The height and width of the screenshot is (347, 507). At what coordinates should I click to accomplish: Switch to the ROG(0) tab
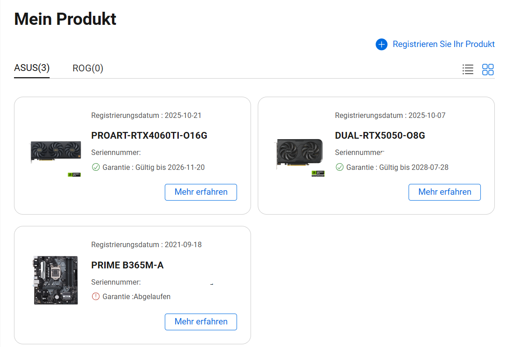pyautogui.click(x=88, y=69)
